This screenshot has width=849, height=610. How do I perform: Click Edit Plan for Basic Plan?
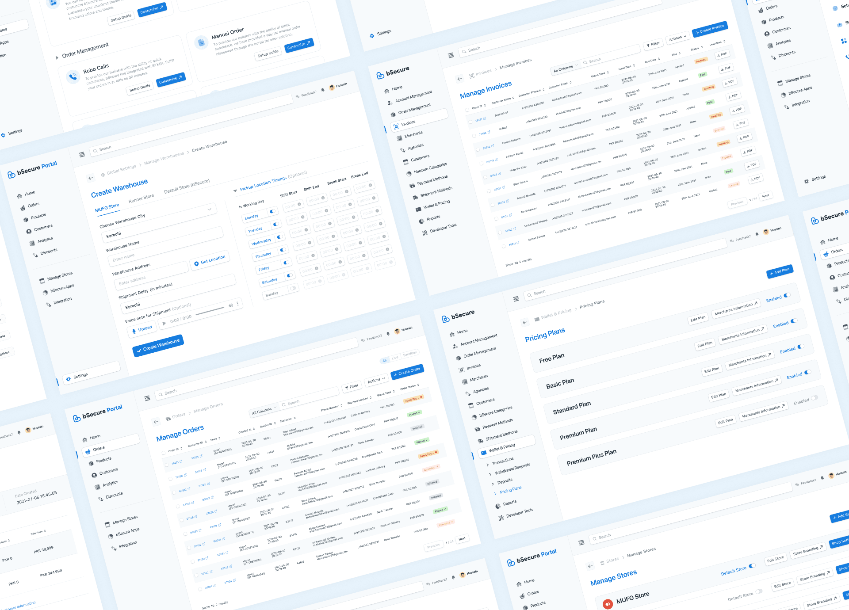pyautogui.click(x=704, y=344)
